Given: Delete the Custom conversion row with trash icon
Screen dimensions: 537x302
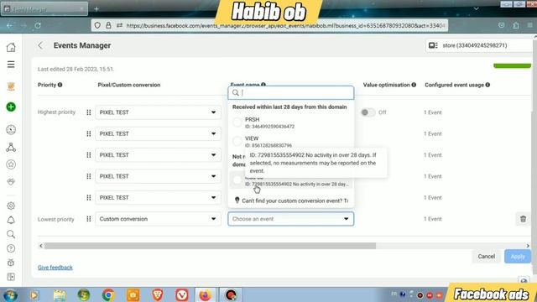Looking at the screenshot, I should (x=523, y=219).
